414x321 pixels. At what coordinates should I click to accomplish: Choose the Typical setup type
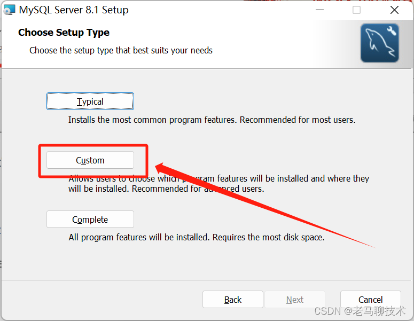coord(90,101)
